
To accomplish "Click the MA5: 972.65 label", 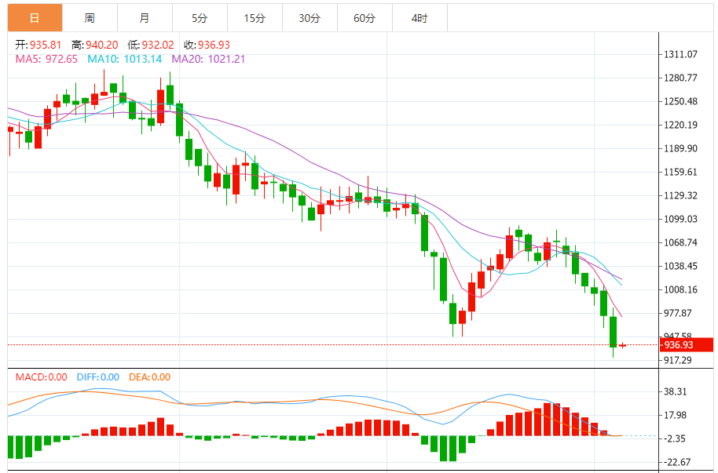I will tap(46, 59).
